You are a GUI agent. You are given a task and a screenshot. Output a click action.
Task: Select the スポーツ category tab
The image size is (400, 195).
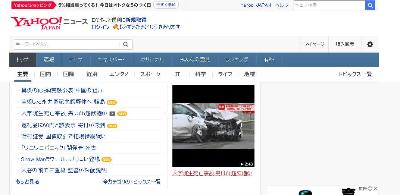(150, 74)
